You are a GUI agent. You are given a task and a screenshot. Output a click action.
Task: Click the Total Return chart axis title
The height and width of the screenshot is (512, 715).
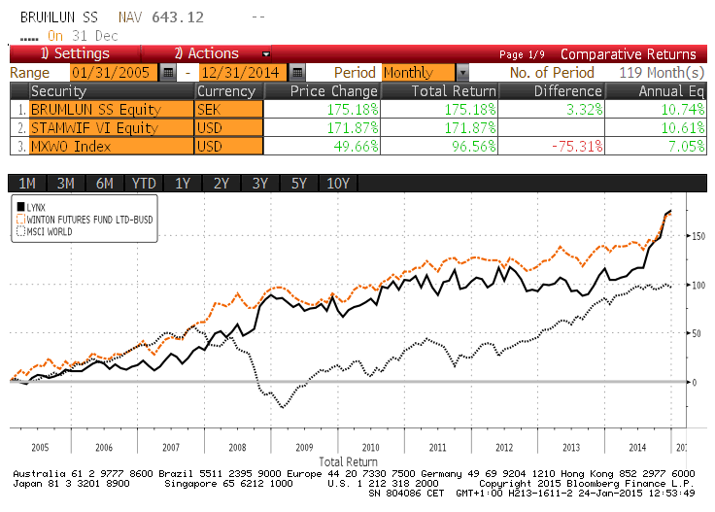tap(348, 461)
